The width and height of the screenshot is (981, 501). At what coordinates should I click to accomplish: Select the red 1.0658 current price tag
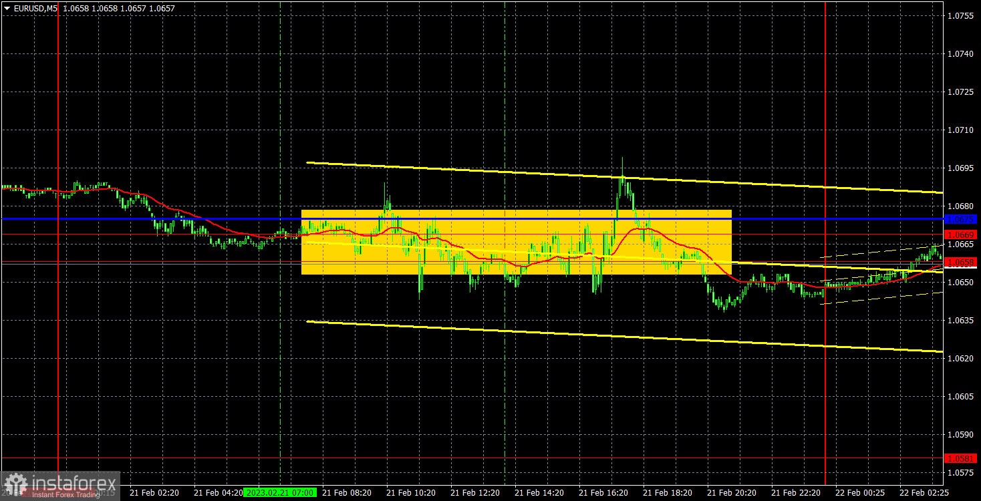coord(961,262)
